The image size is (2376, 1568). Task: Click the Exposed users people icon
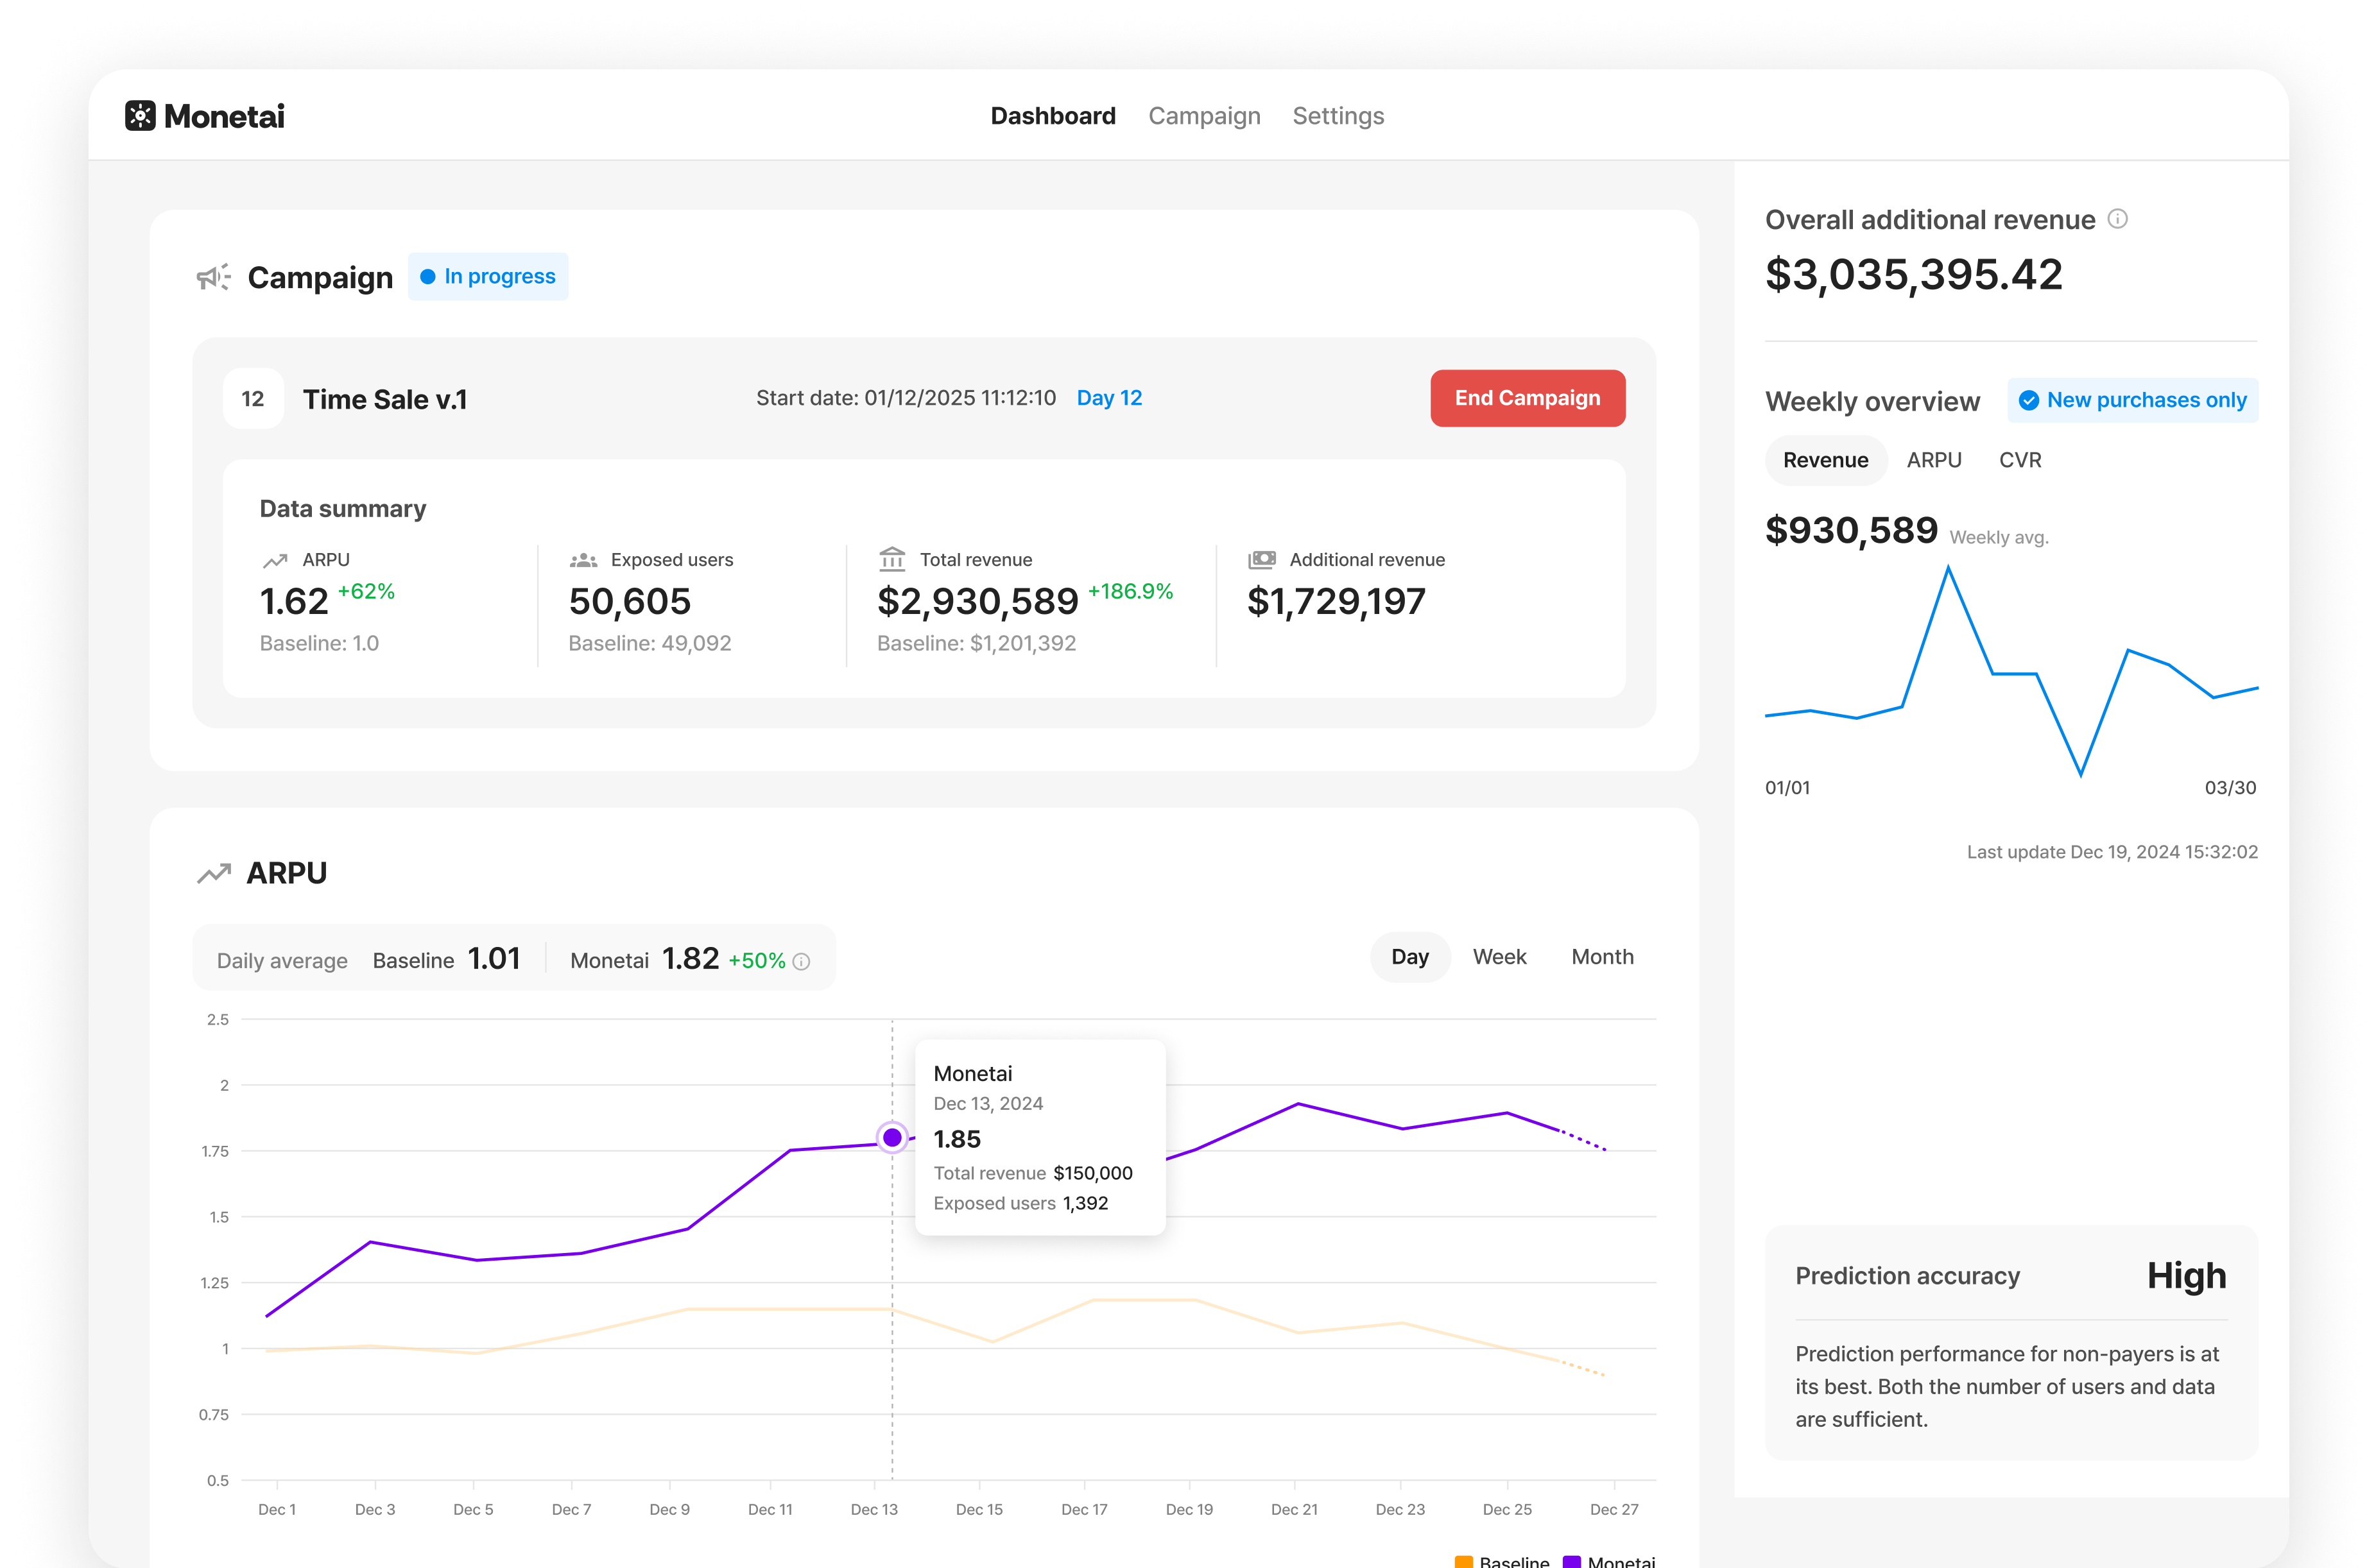click(583, 560)
